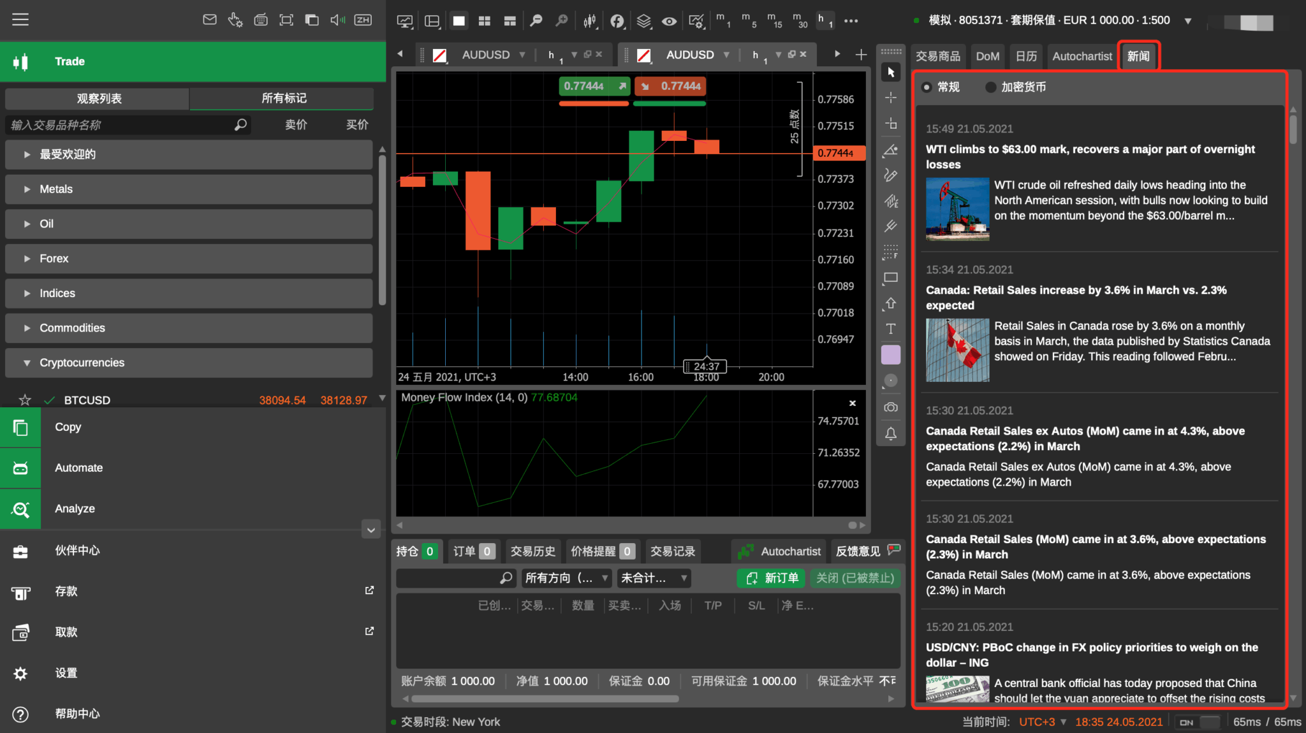Viewport: 1306px width, 733px height.
Task: Click the purple color swatch in drawing toolbar
Action: (x=891, y=354)
